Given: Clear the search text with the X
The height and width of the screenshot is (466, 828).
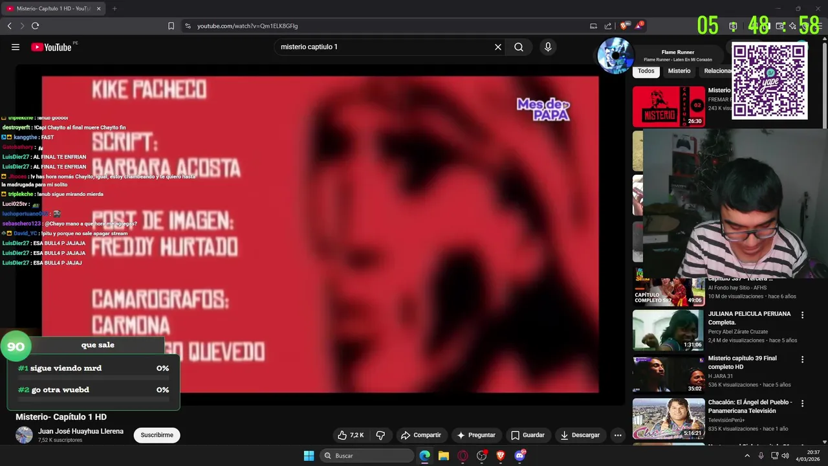Looking at the screenshot, I should pyautogui.click(x=498, y=47).
